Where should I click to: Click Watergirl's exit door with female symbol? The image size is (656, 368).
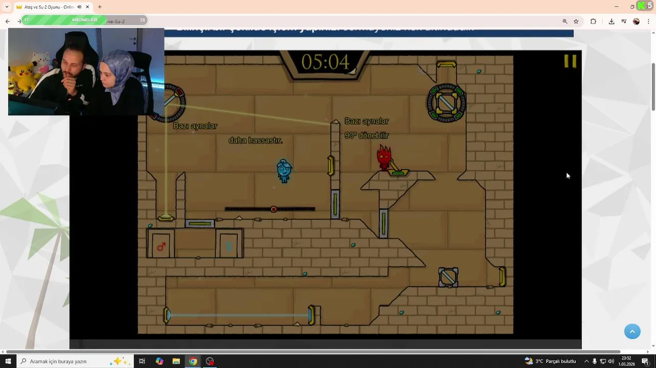[229, 245]
